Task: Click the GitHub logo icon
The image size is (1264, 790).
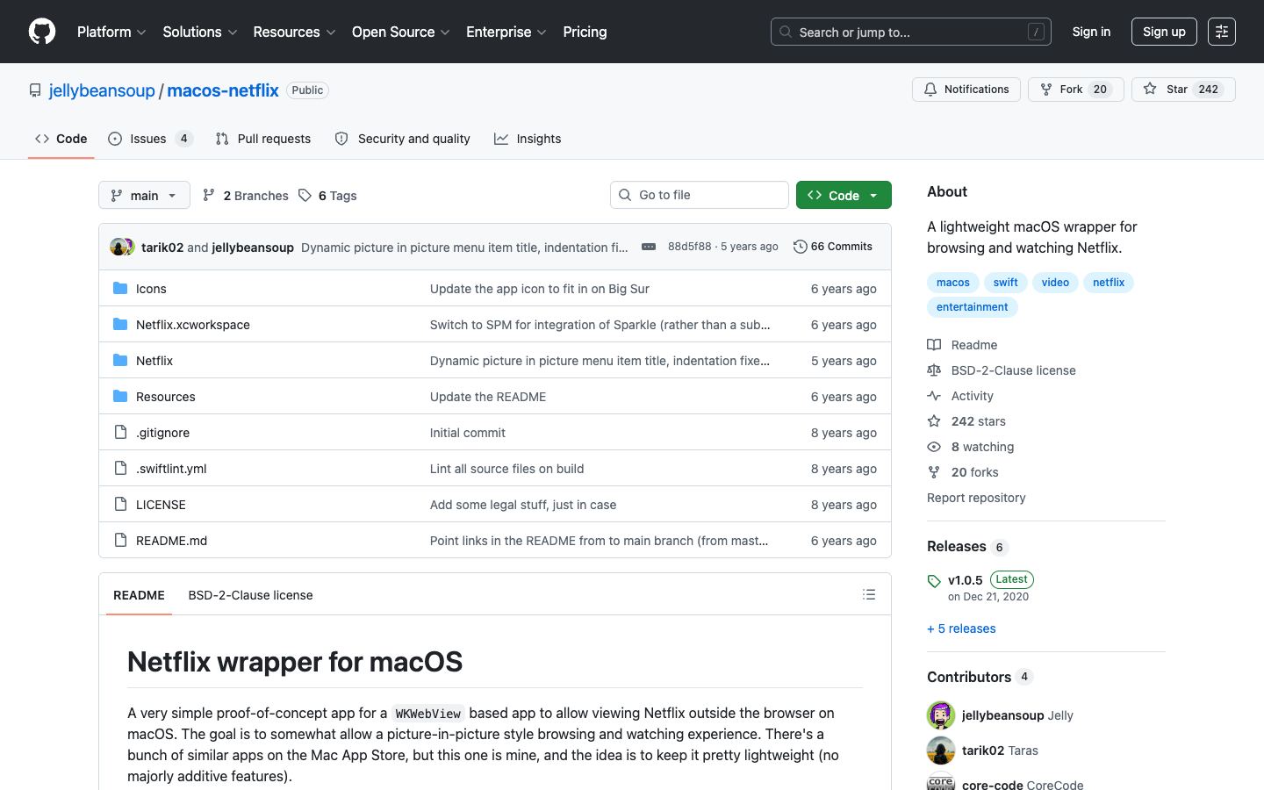Action: 42,32
